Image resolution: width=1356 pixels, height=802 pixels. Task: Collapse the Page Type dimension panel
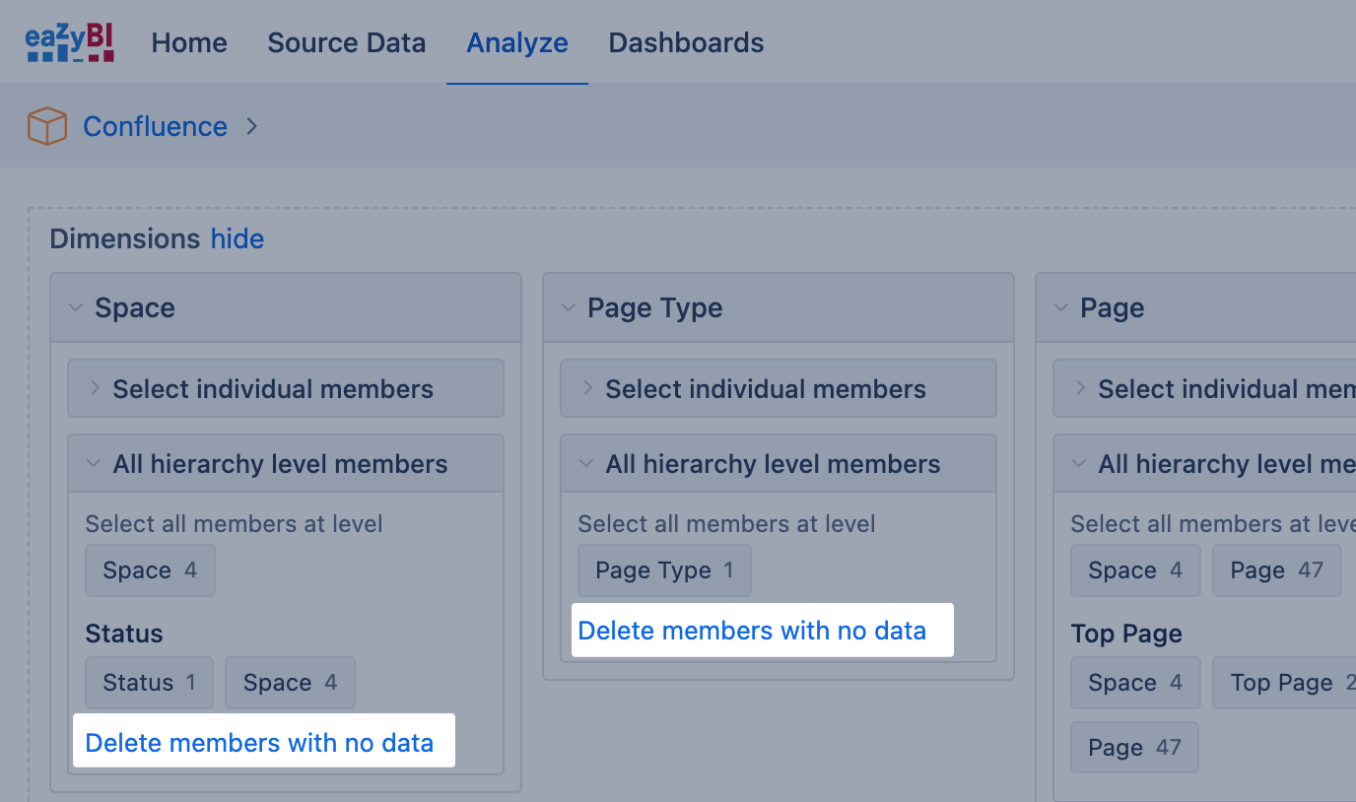click(x=568, y=308)
